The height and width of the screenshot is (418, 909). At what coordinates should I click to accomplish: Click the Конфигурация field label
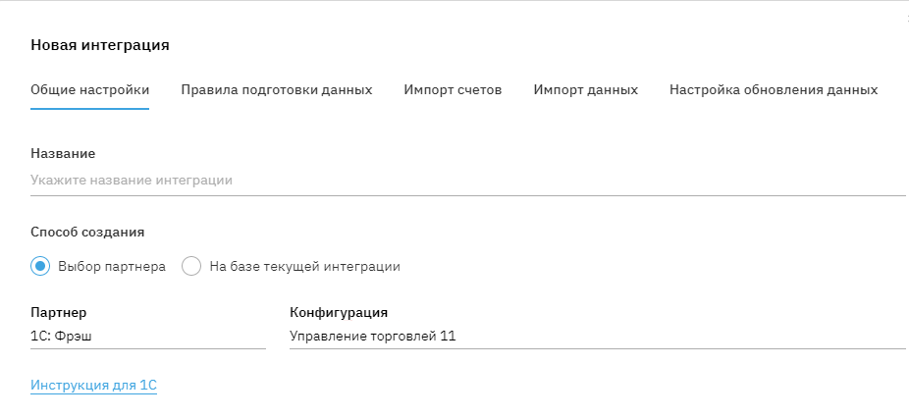pos(339,313)
